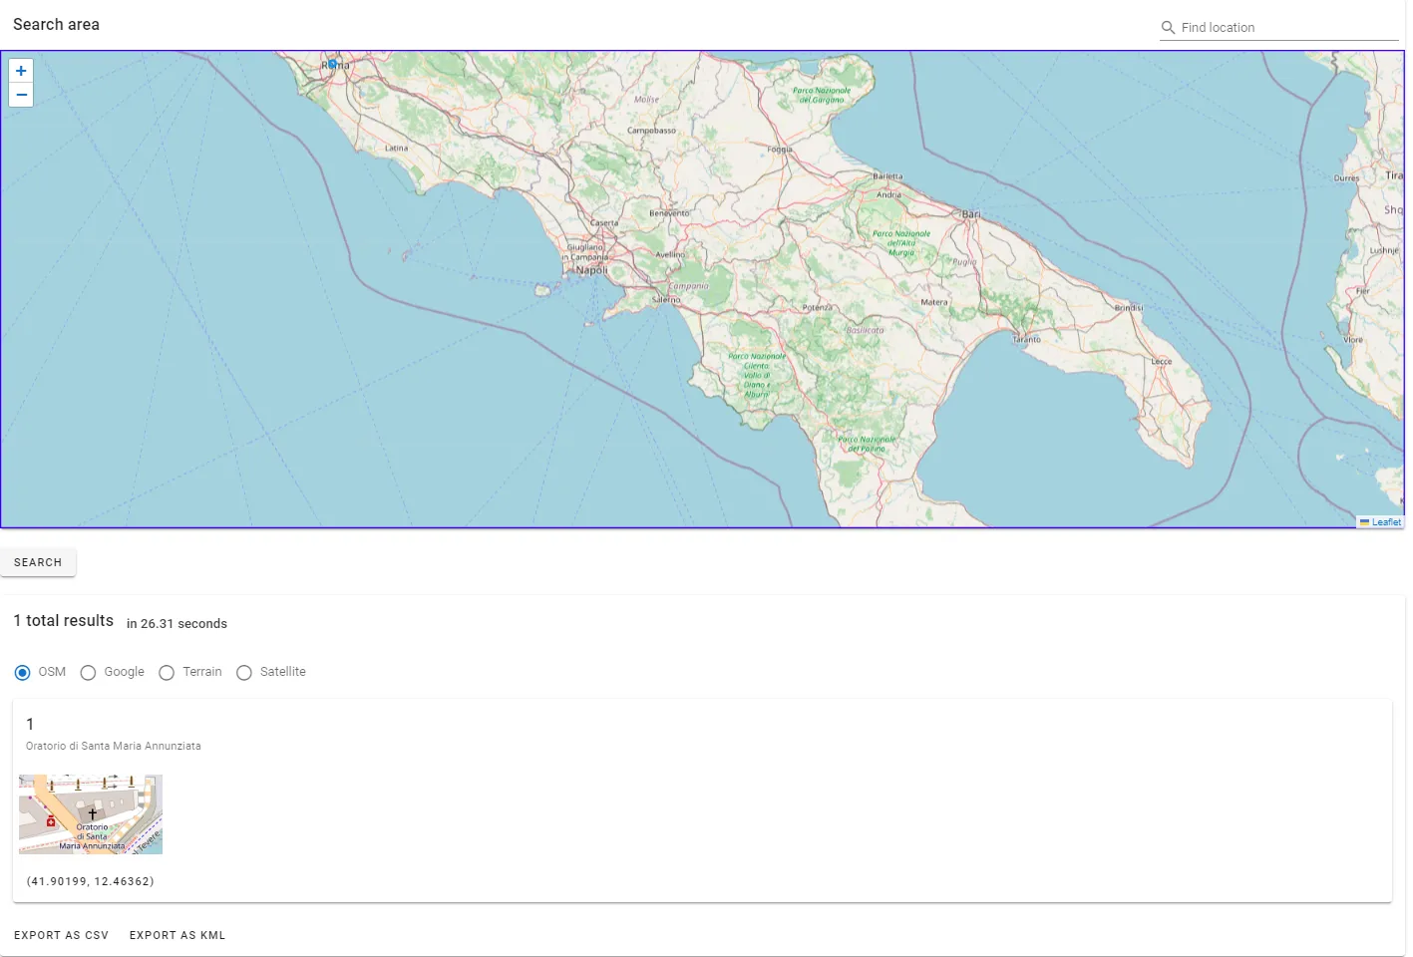Click the Leaflet attribution link
Screen dimensions: 1413x957
(1386, 522)
